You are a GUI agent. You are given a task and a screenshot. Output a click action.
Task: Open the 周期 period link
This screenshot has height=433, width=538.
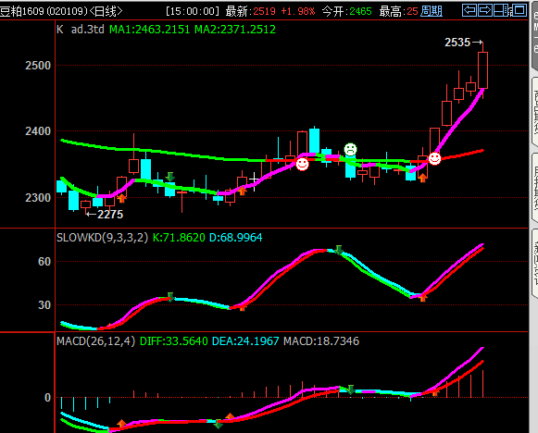[432, 11]
